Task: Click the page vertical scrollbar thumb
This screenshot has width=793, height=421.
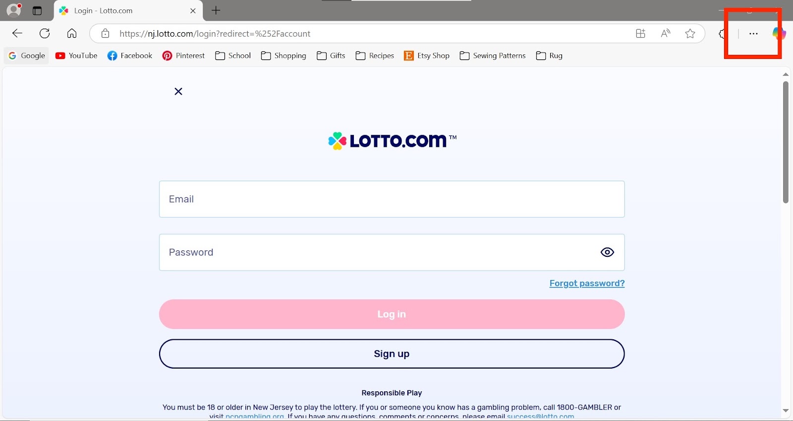Action: click(786, 142)
